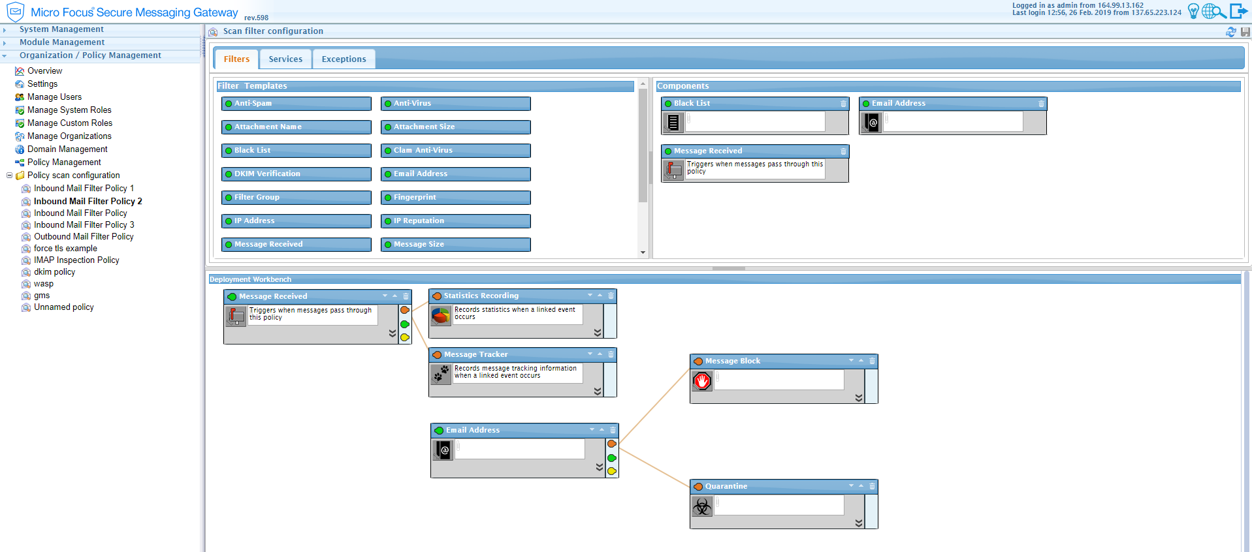This screenshot has width=1252, height=552.
Task: Select the Clam Anti-Virus filter template
Action: (x=456, y=151)
